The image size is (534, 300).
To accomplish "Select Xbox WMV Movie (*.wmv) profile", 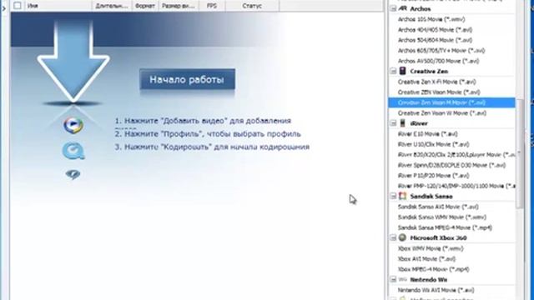I will click(431, 248).
